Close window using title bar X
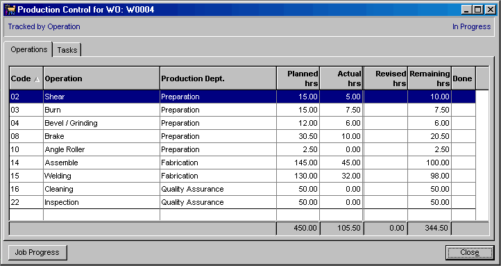501x266 pixels. pos(491,10)
